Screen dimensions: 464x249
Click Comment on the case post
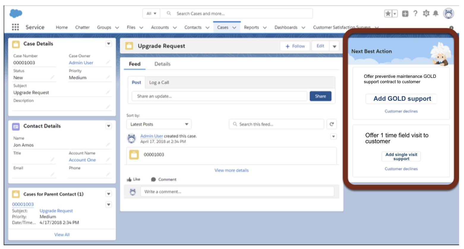[x=164, y=179]
